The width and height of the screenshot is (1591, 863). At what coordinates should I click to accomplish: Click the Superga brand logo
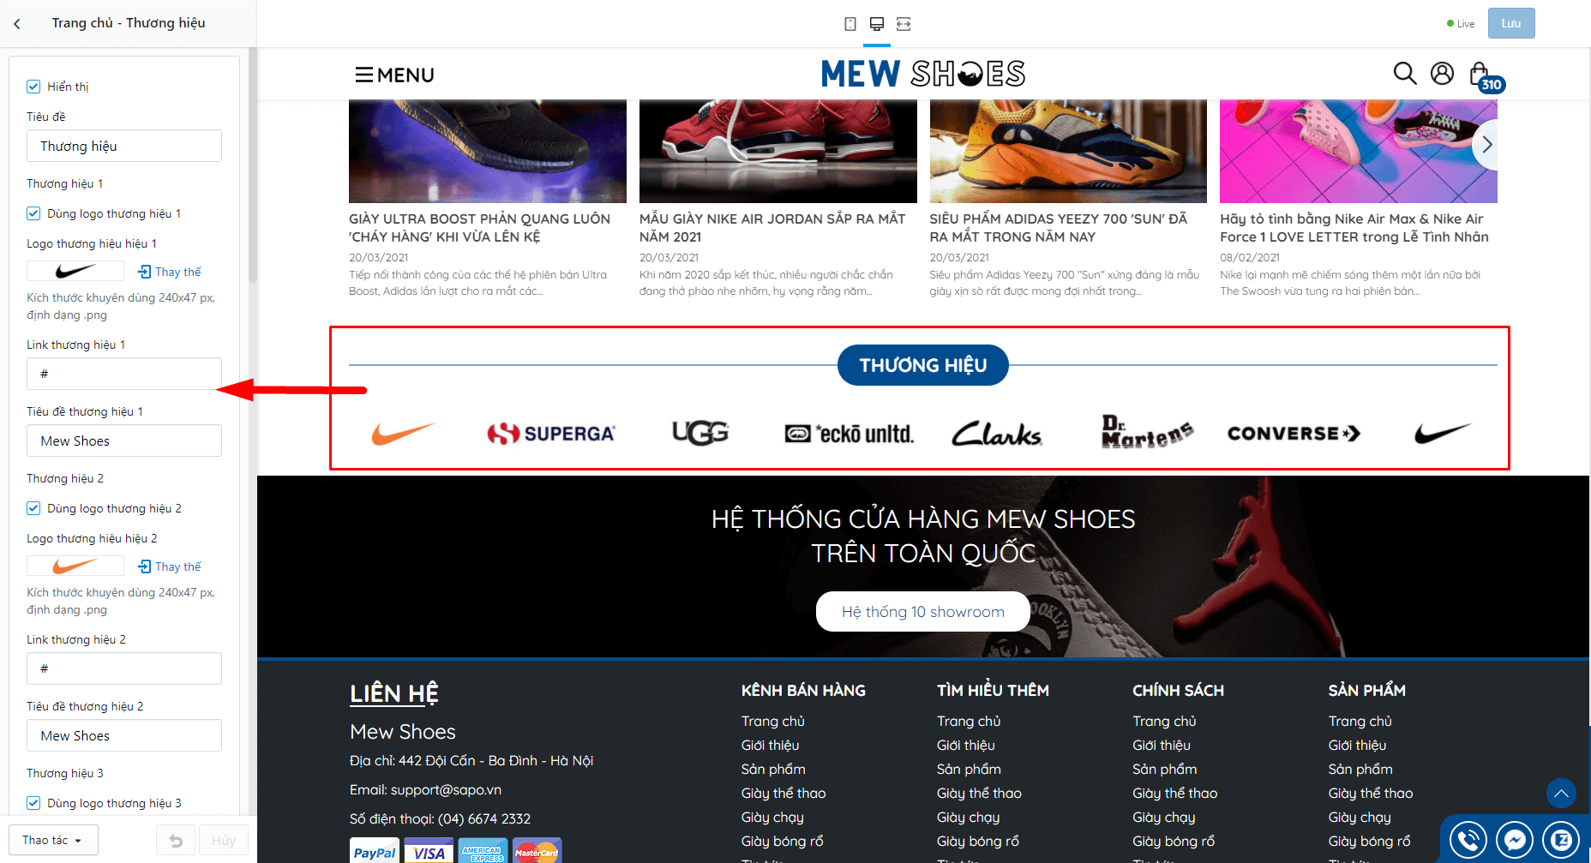551,434
